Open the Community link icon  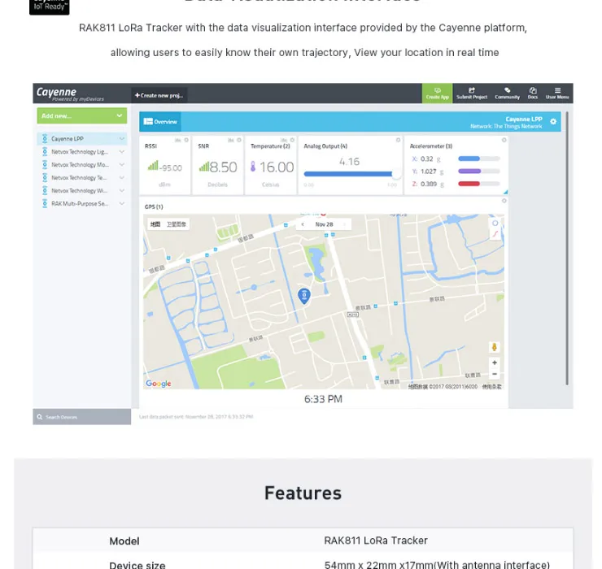(x=507, y=93)
